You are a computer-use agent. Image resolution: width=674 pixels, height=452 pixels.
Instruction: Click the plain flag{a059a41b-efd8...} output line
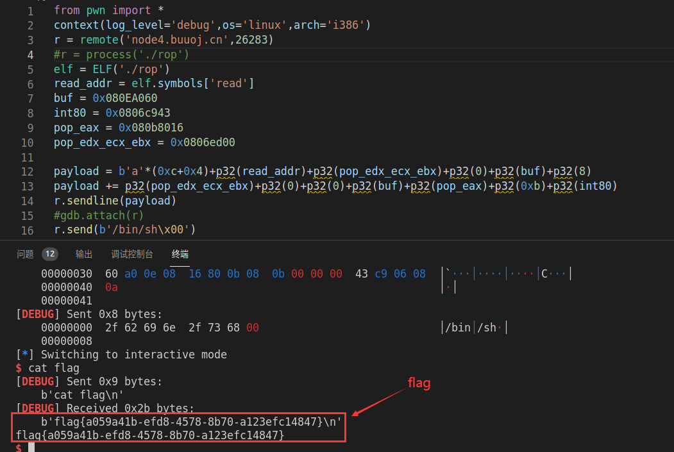[150, 435]
